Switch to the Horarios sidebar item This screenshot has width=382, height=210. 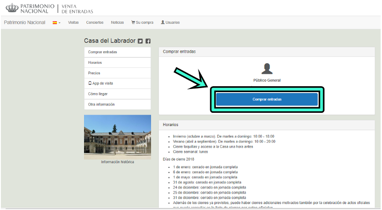pyautogui.click(x=95, y=62)
